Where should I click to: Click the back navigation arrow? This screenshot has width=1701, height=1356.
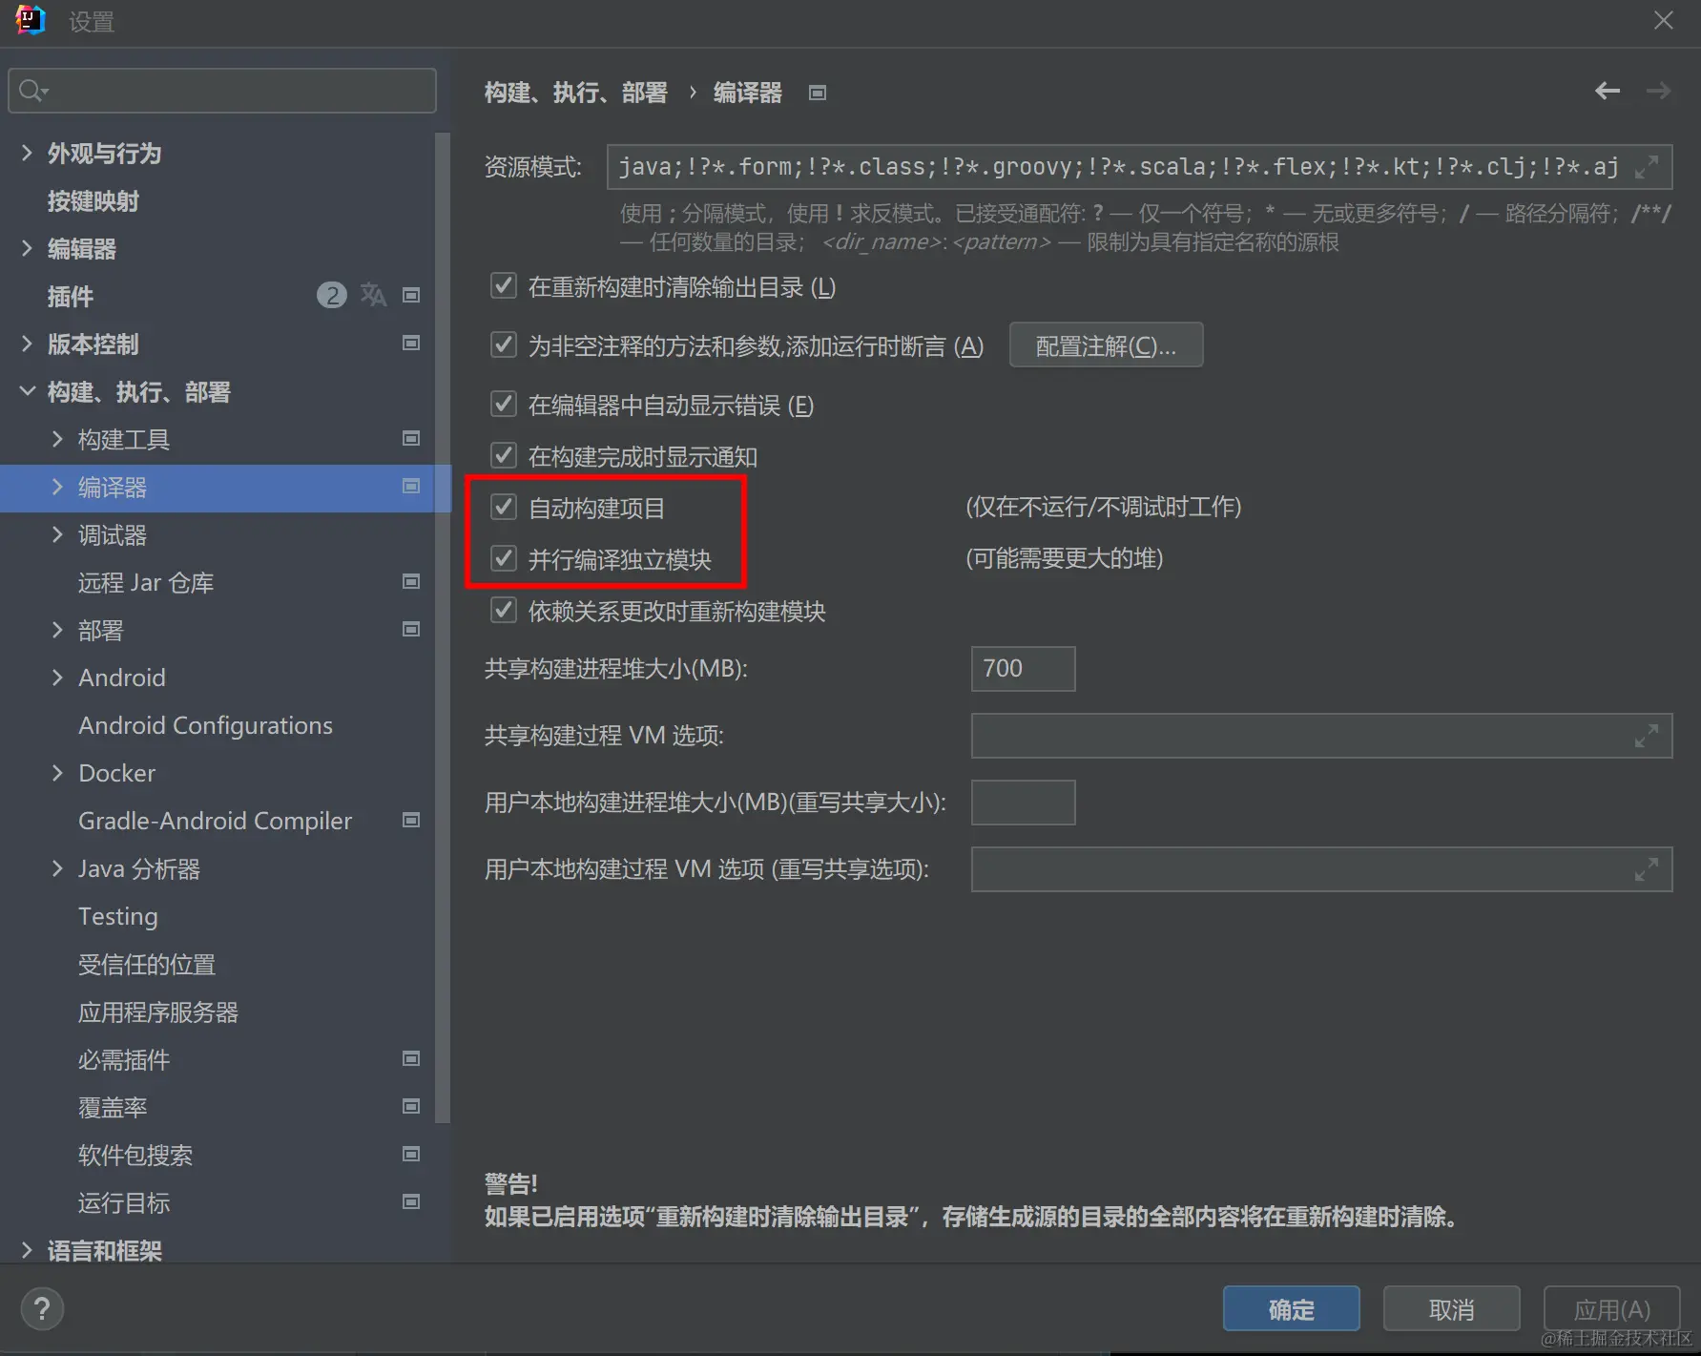point(1608,91)
